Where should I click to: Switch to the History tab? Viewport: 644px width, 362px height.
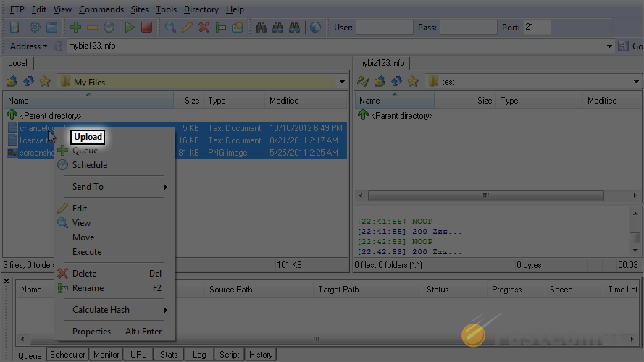(261, 355)
